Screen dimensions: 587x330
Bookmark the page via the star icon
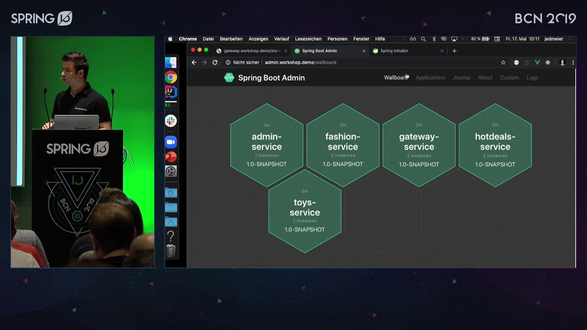point(503,62)
